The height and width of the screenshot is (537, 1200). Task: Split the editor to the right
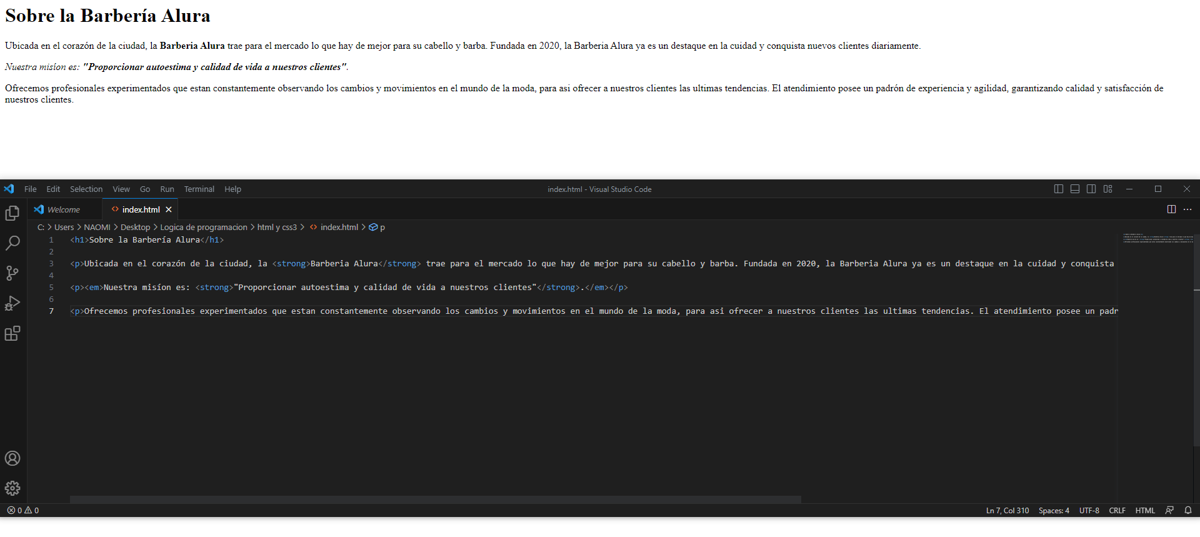click(x=1171, y=209)
